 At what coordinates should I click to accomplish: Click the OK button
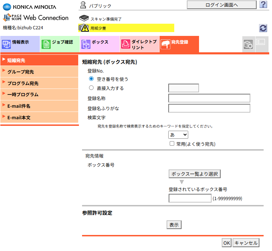pos(227,243)
